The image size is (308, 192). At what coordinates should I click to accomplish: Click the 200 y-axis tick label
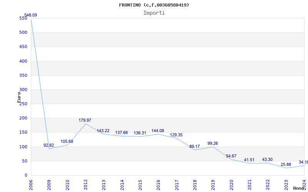tap(23, 118)
